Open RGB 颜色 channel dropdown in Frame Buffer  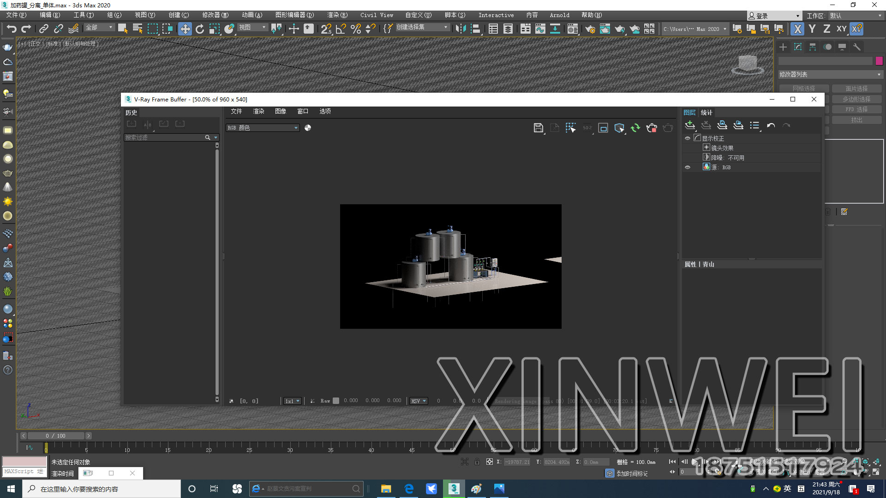[x=263, y=128]
